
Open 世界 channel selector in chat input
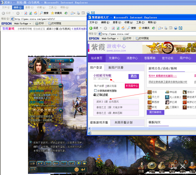(33, 169)
